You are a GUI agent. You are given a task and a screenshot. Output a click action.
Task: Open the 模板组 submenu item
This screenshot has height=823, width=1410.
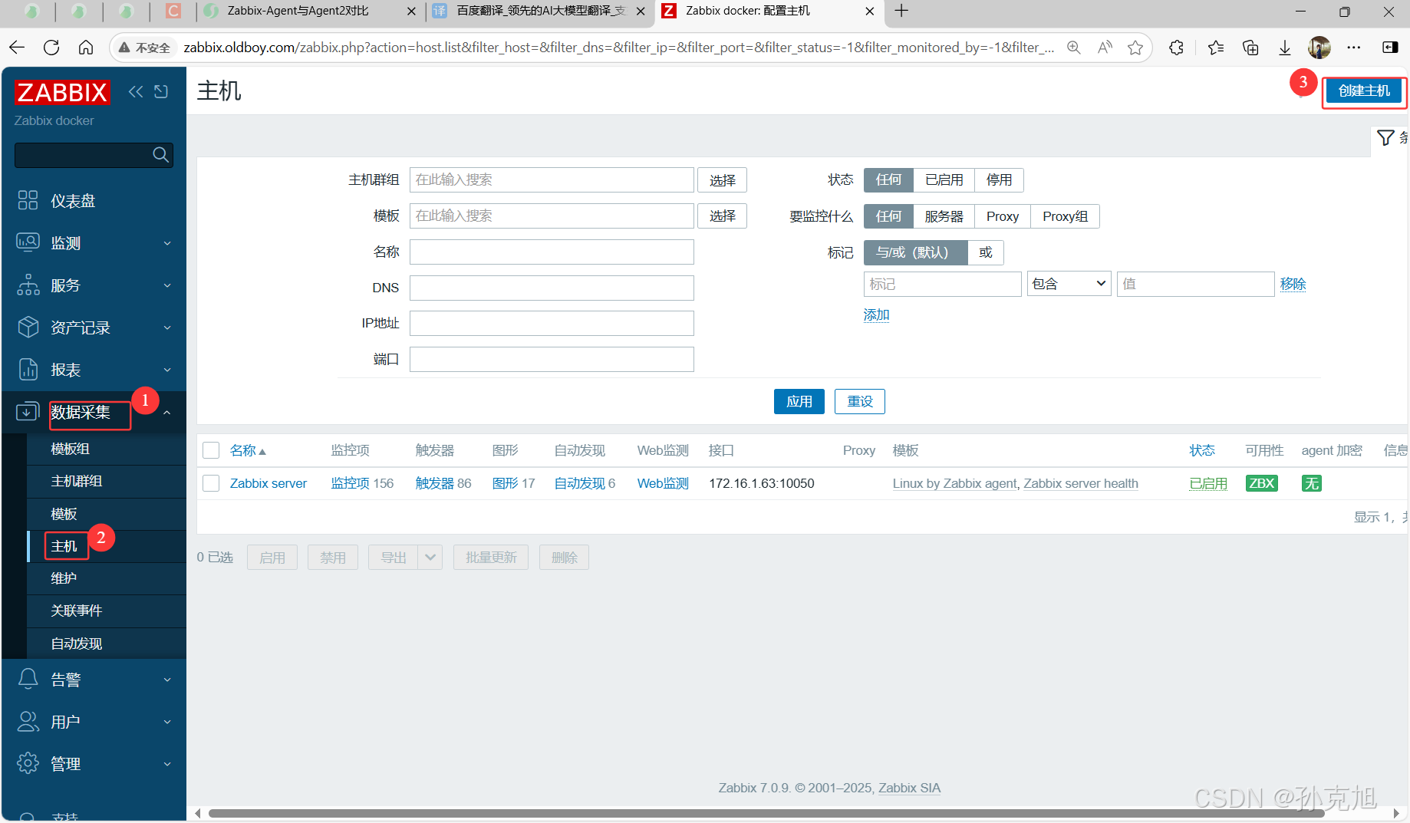[107, 449]
